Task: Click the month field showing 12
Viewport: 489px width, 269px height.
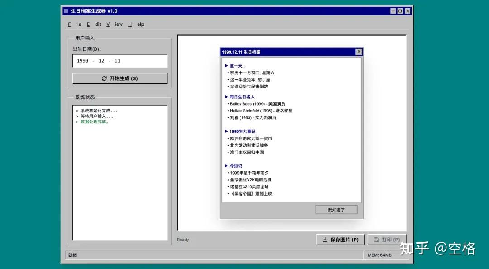Action: pyautogui.click(x=101, y=61)
